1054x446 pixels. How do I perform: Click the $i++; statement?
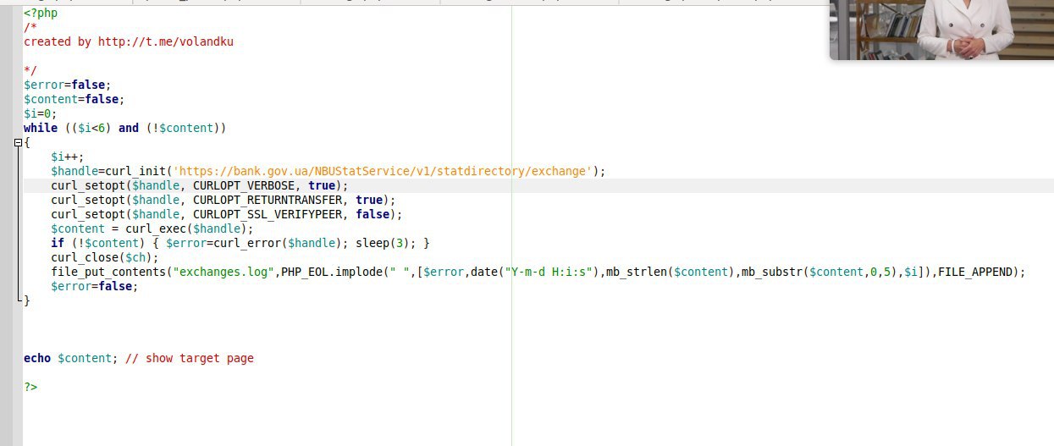(x=68, y=157)
